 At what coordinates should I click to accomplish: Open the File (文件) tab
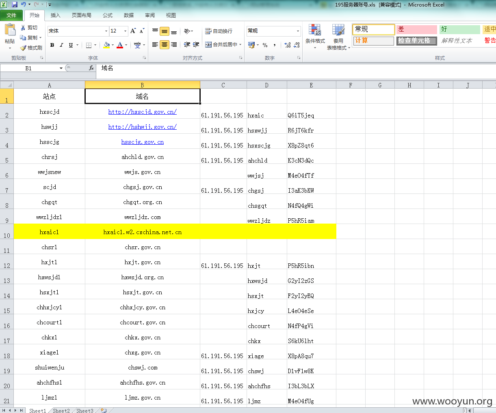coord(11,15)
